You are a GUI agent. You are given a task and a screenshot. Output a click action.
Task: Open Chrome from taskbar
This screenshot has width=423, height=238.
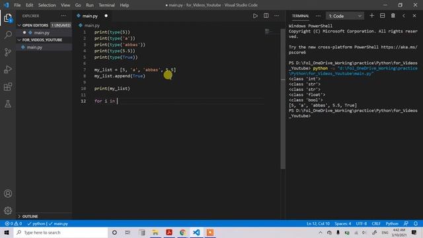tap(182, 232)
